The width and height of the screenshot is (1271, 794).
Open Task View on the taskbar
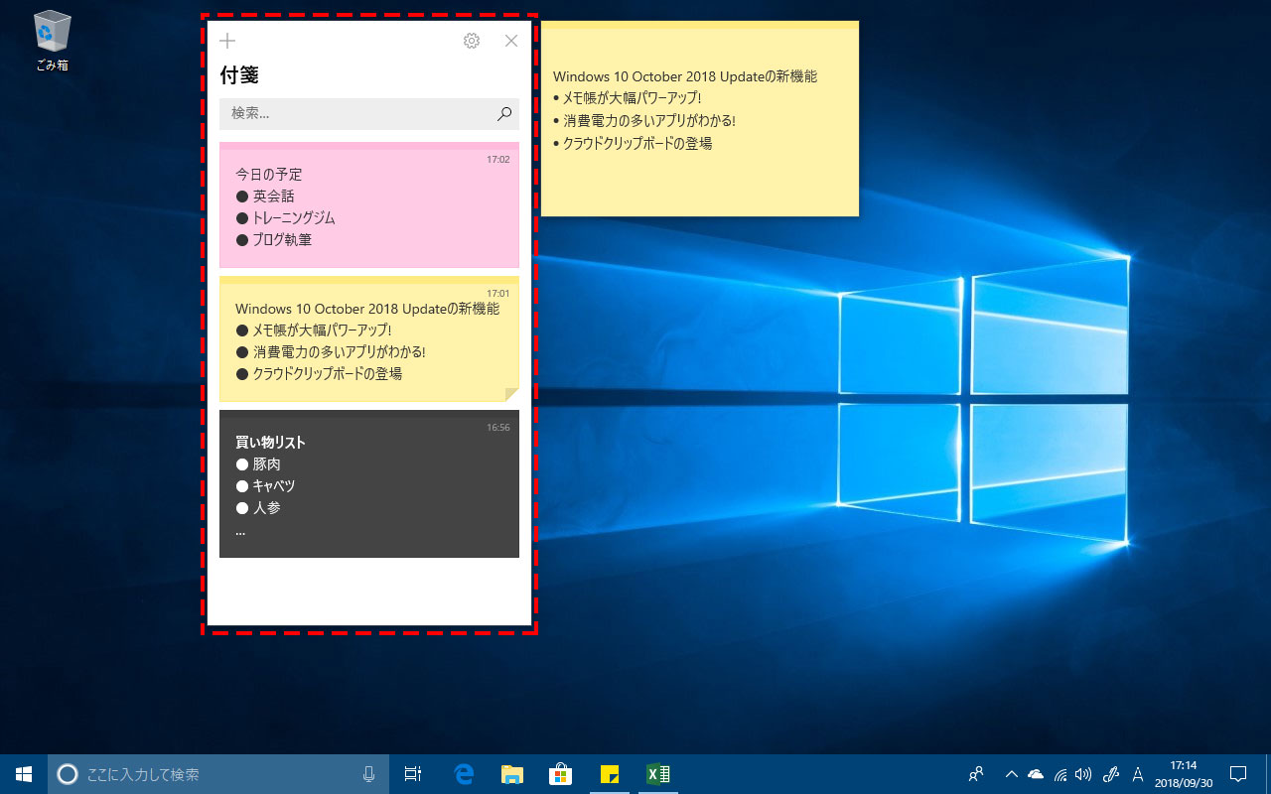413,774
